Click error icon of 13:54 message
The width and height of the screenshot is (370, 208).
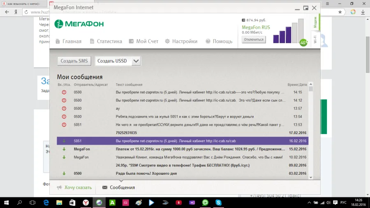coord(64,116)
